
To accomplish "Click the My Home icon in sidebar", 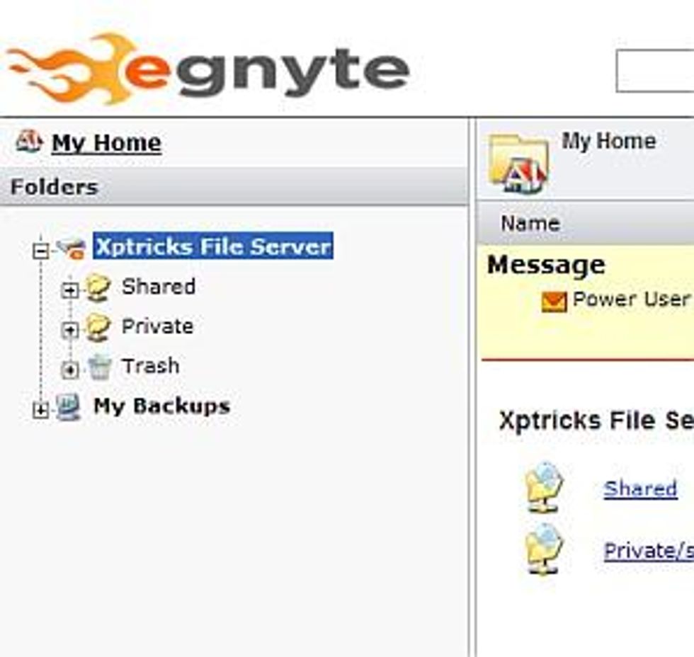I will [29, 142].
